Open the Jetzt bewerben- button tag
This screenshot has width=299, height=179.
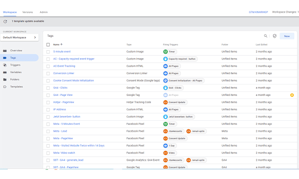[66, 116]
